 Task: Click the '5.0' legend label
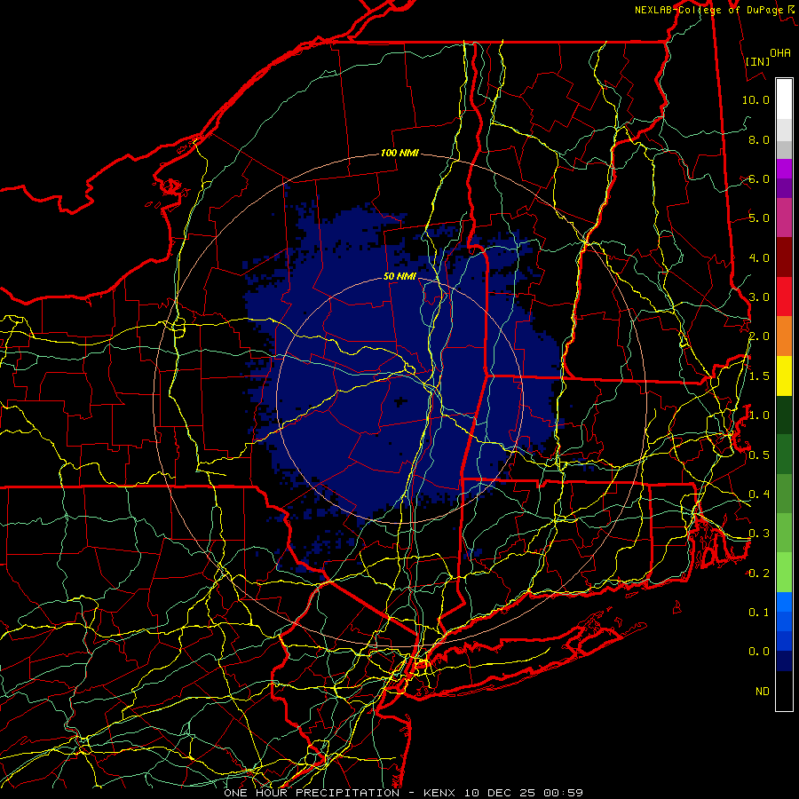pos(759,218)
